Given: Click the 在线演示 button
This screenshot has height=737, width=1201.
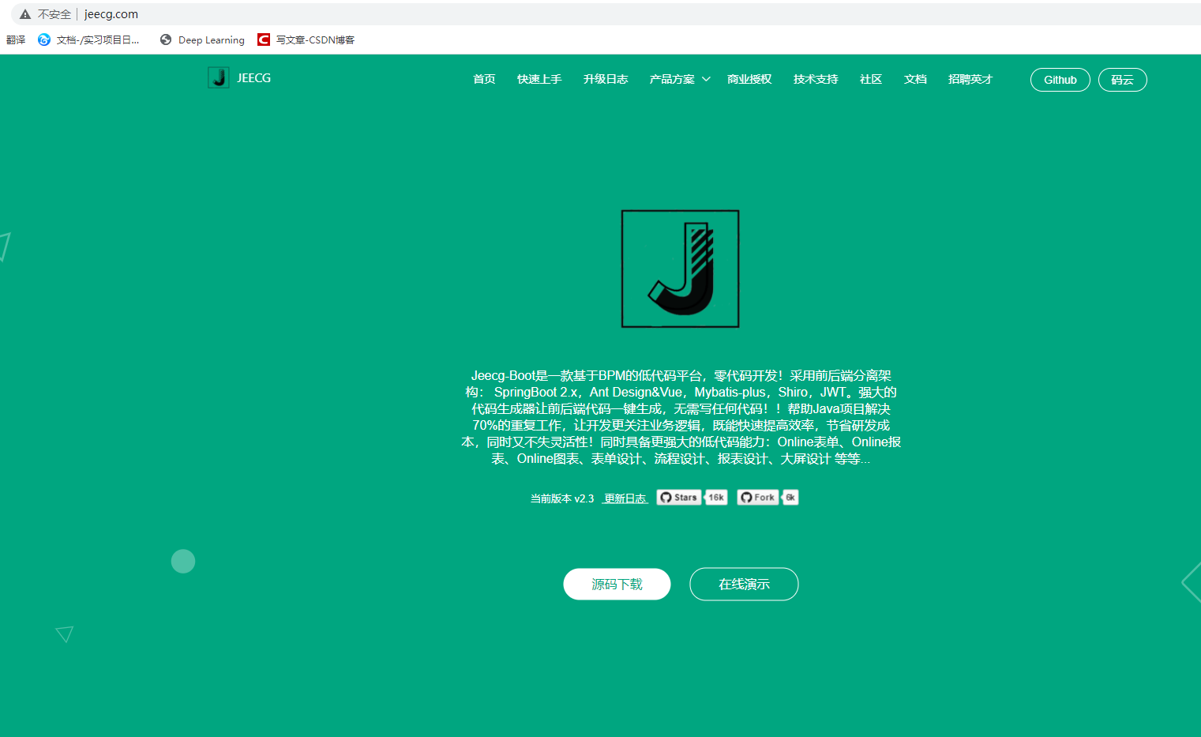Looking at the screenshot, I should [743, 584].
